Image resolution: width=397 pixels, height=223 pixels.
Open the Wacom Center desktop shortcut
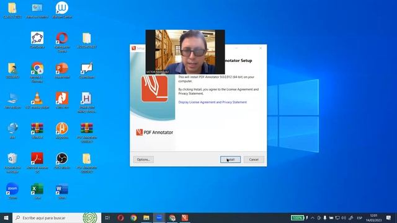62,10
